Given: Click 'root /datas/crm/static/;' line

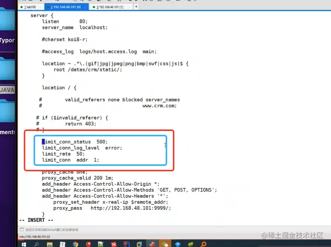Looking at the screenshot, I should (x=88, y=70).
